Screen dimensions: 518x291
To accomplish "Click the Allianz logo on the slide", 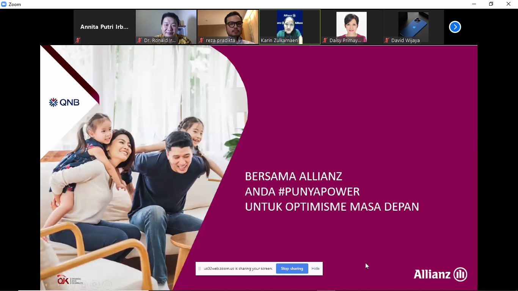I will 440,274.
